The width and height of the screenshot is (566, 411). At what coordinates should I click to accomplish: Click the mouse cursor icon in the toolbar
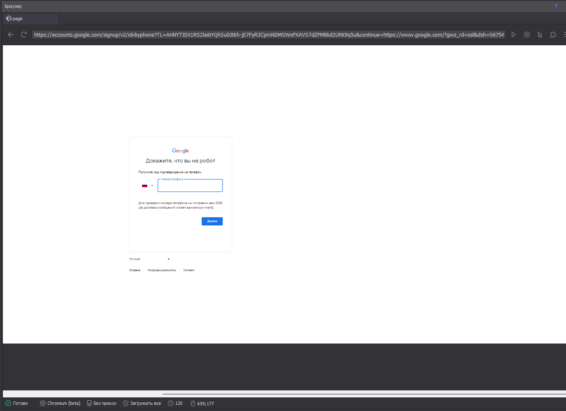pos(540,35)
